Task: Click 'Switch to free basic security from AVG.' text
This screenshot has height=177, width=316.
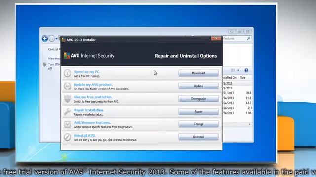Action: 96,102
